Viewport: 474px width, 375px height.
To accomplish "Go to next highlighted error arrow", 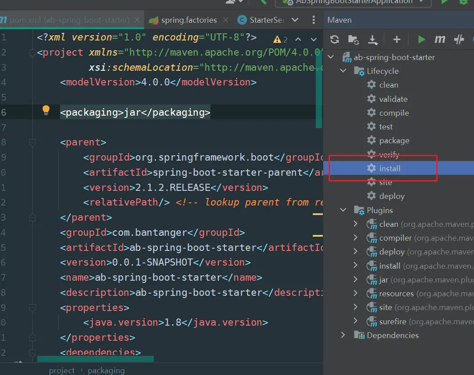I will click(313, 40).
